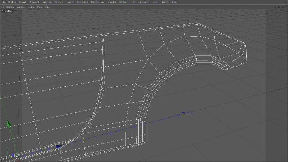Open the File menu
288x162 pixels.
tap(4, 2)
